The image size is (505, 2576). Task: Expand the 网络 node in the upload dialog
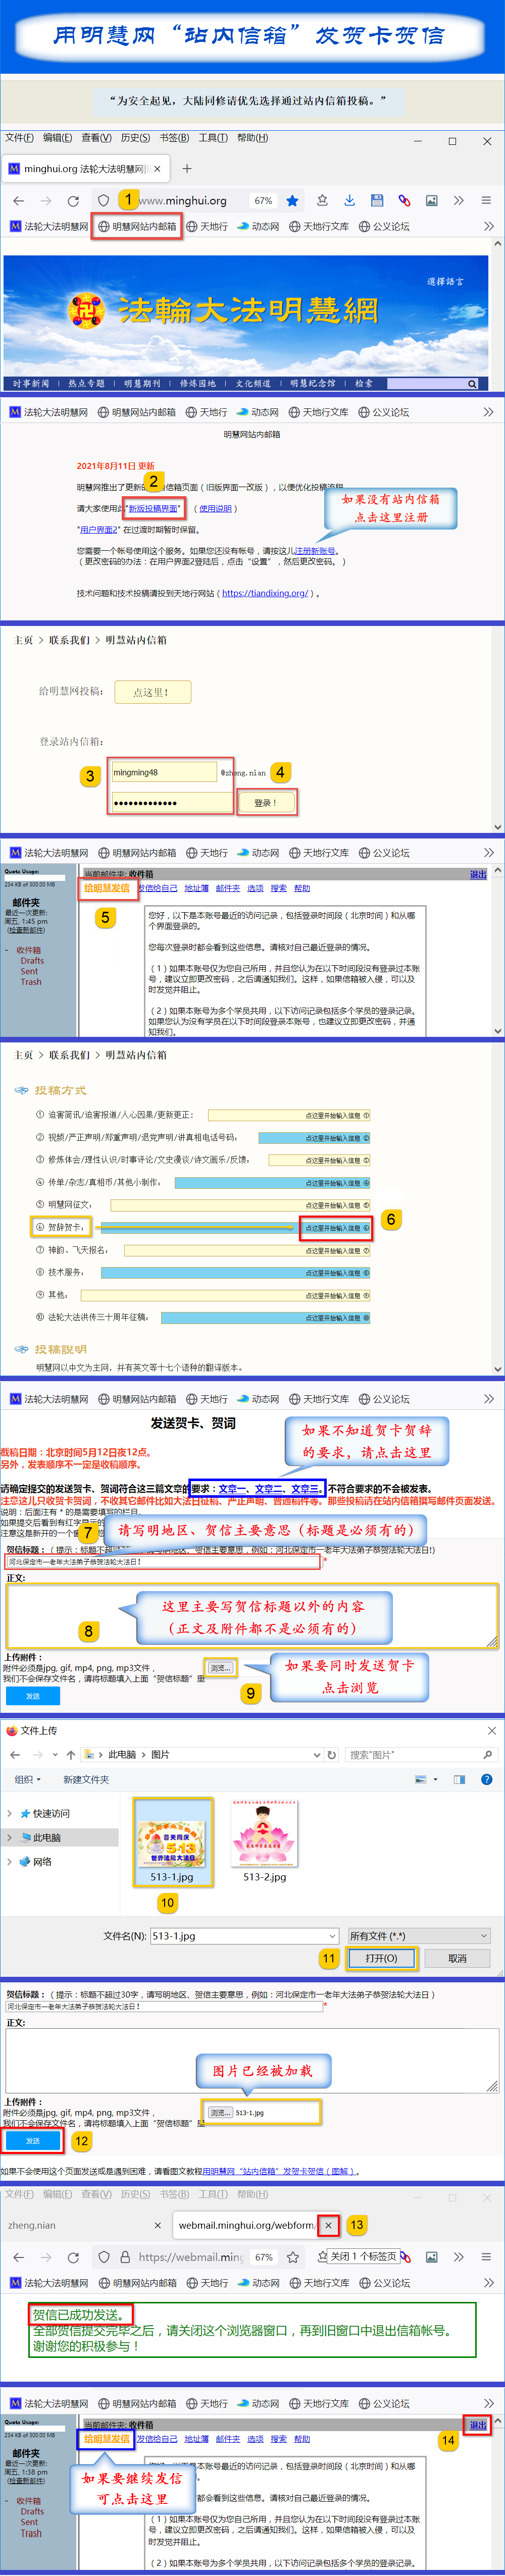point(10,1862)
